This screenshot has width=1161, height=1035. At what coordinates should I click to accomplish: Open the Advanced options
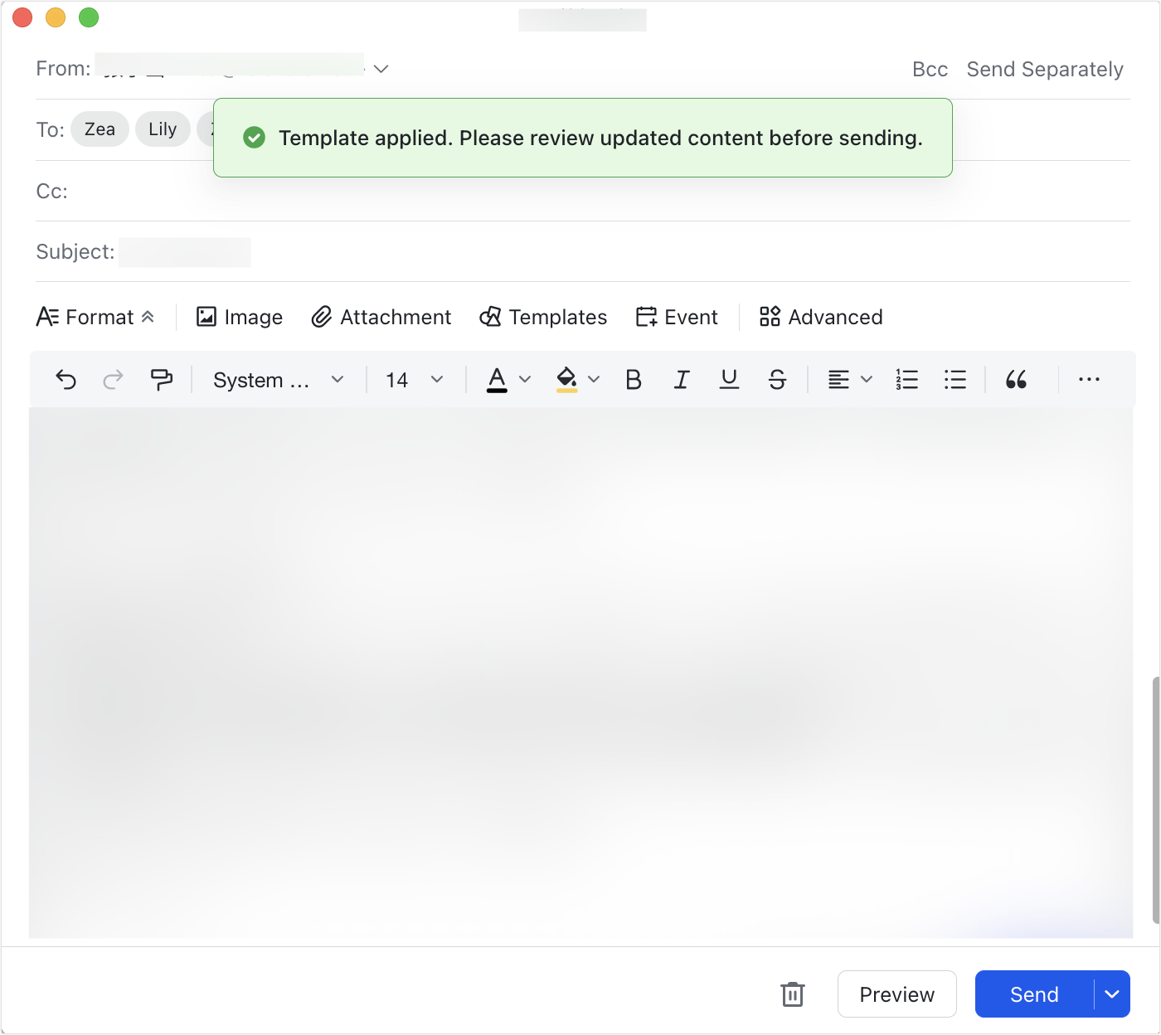coord(821,317)
